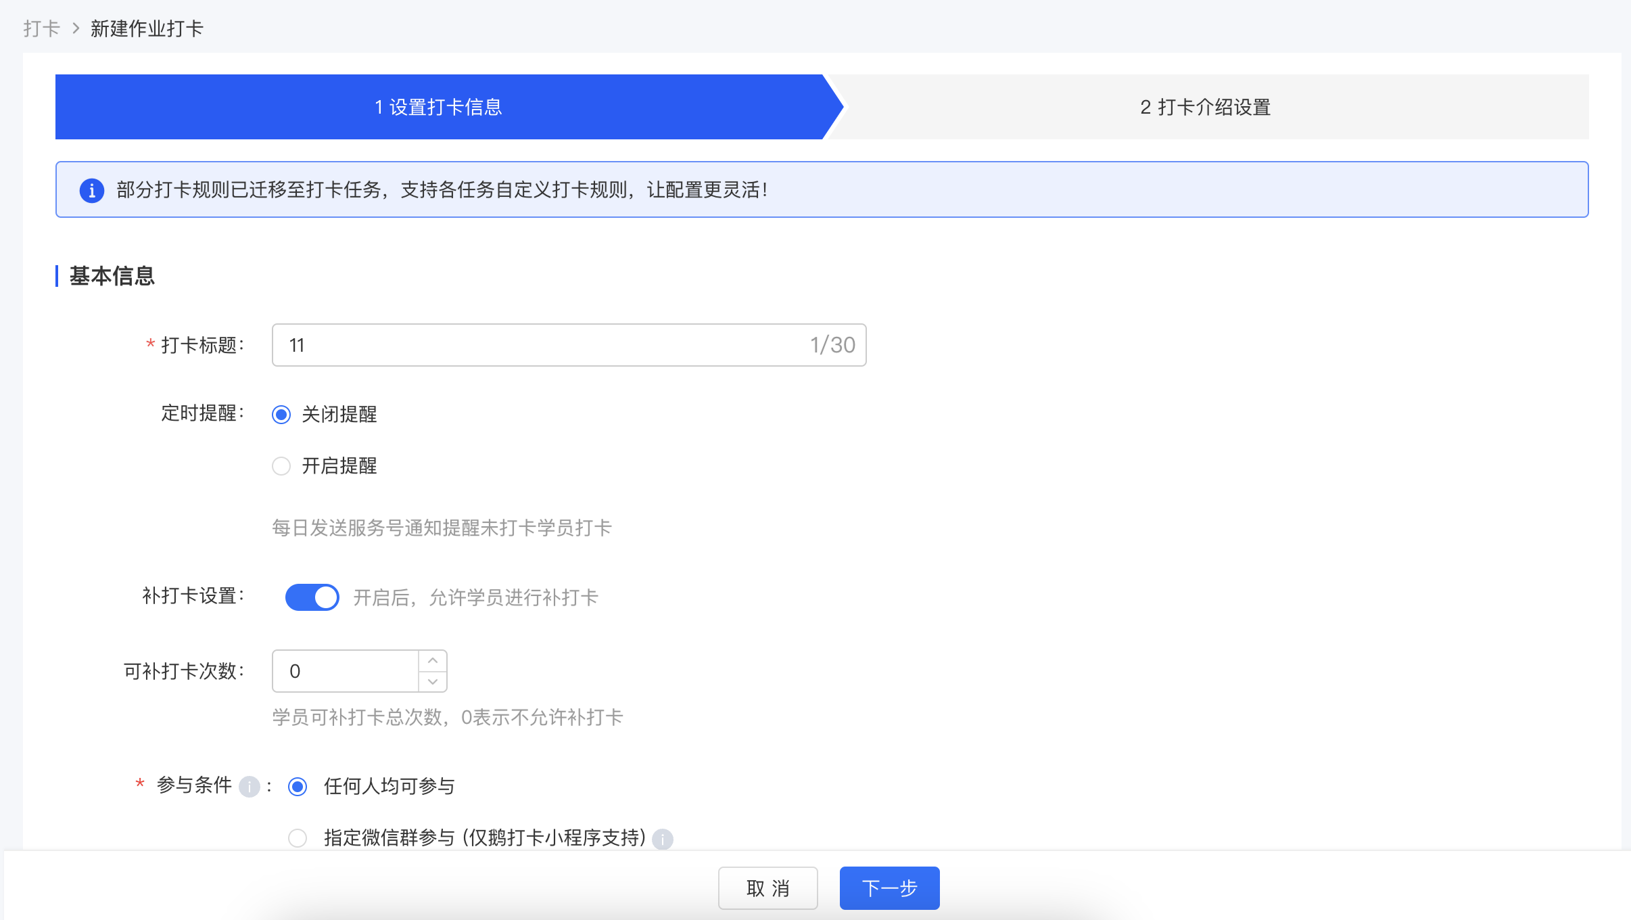The image size is (1631, 920).
Task: Click the 打卡 breadcrumb link
Action: (x=41, y=28)
